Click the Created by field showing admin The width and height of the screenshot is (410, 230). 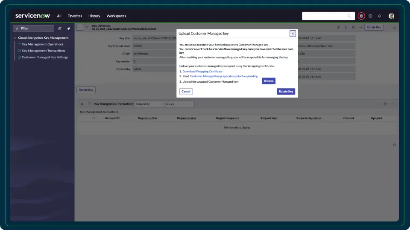(154, 69)
